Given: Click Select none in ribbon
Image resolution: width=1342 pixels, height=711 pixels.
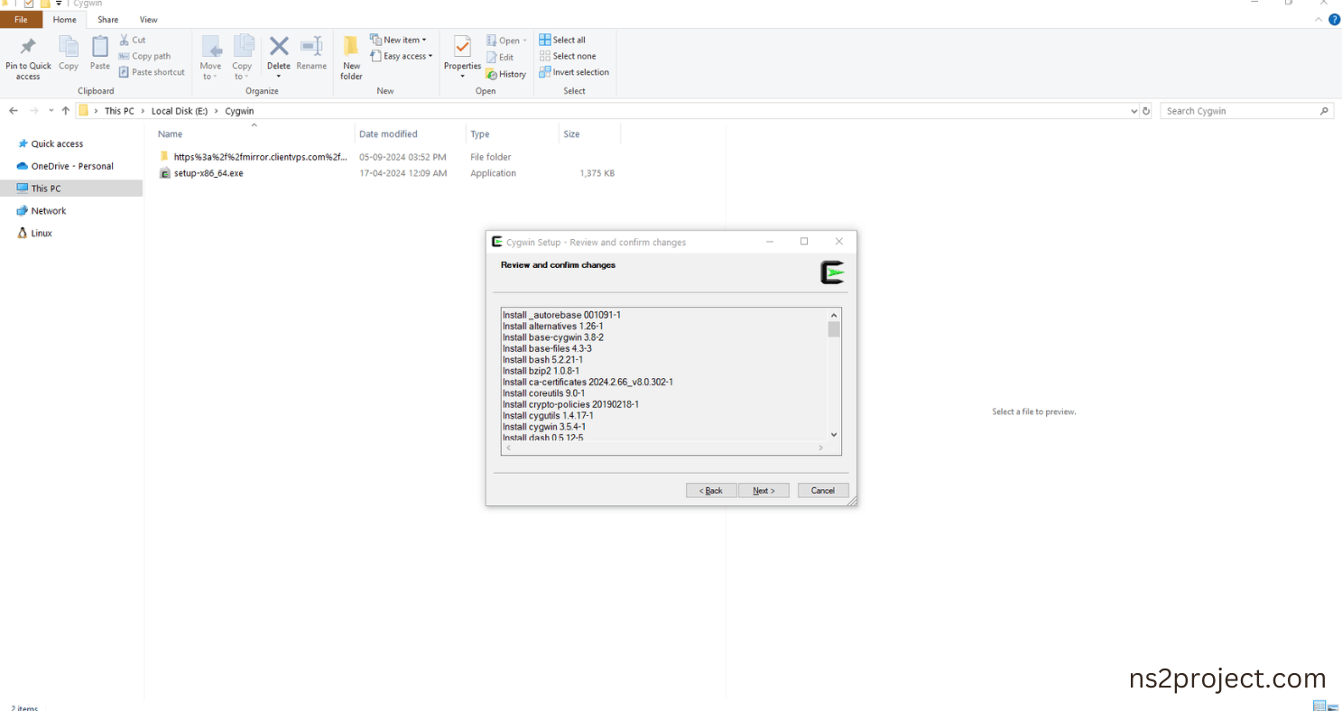Looking at the screenshot, I should 568,56.
